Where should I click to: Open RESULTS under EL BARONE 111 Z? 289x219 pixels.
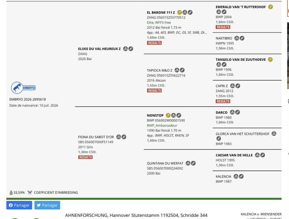pos(154,43)
